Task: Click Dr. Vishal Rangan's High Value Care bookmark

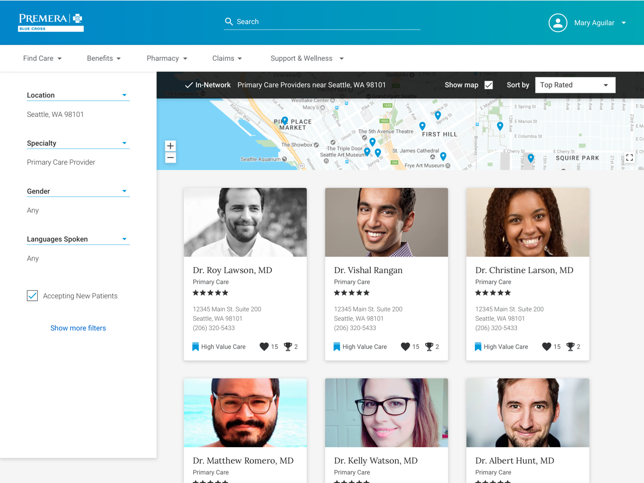Action: coord(337,347)
